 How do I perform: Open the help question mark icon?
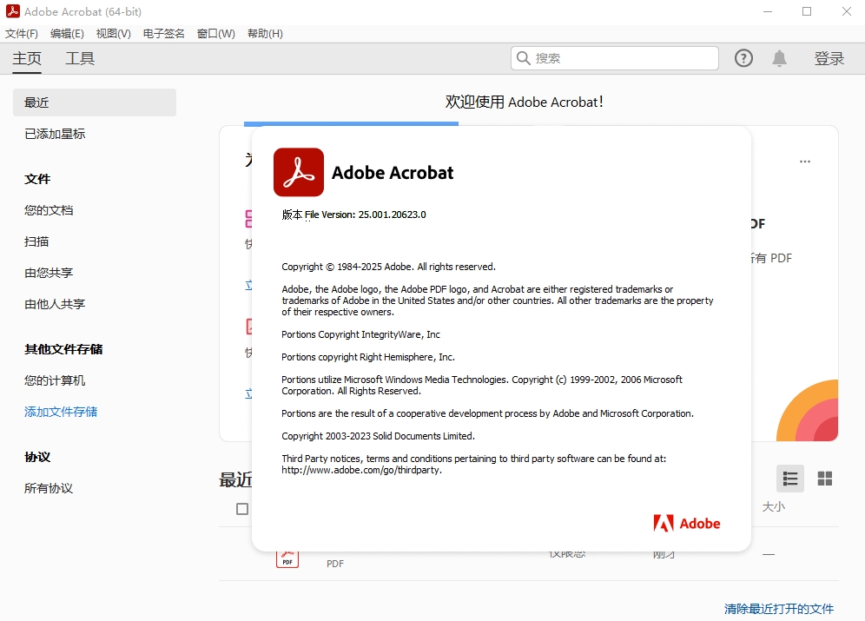pos(743,58)
